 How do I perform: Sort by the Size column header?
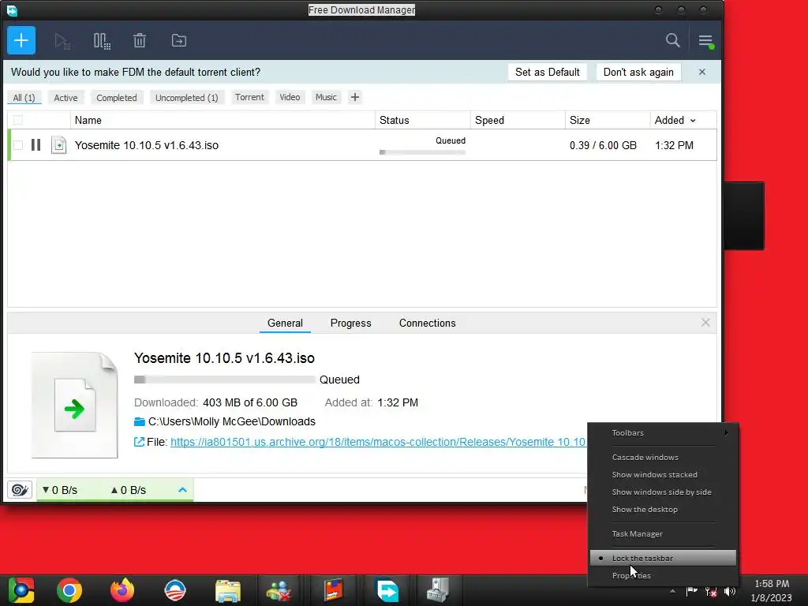[608, 120]
